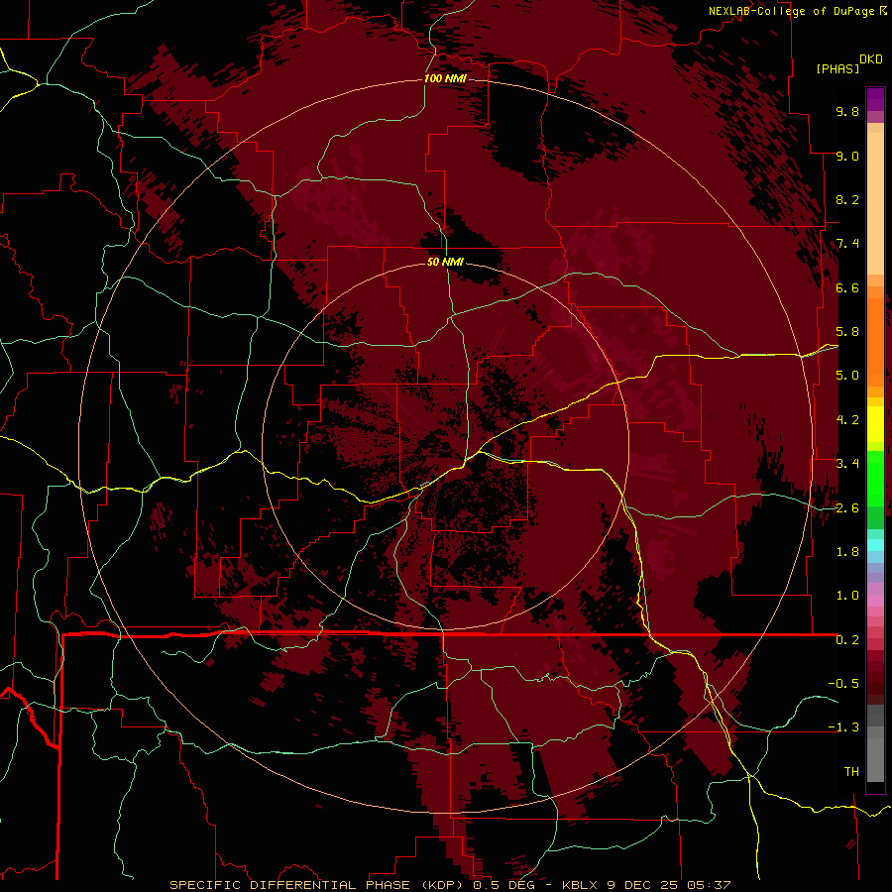Click the 4.2 scale value
Image resolution: width=892 pixels, height=892 pixels.
[847, 420]
